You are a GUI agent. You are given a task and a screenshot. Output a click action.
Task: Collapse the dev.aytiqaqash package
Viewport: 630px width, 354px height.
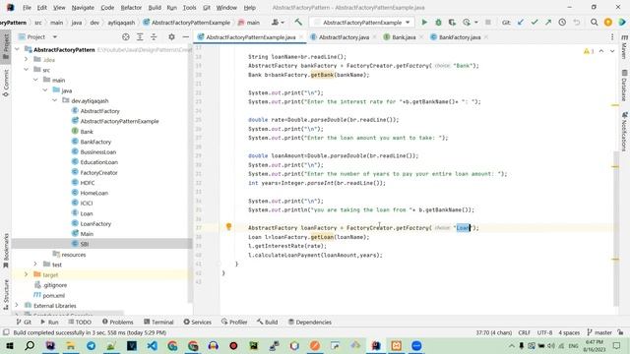(x=55, y=100)
